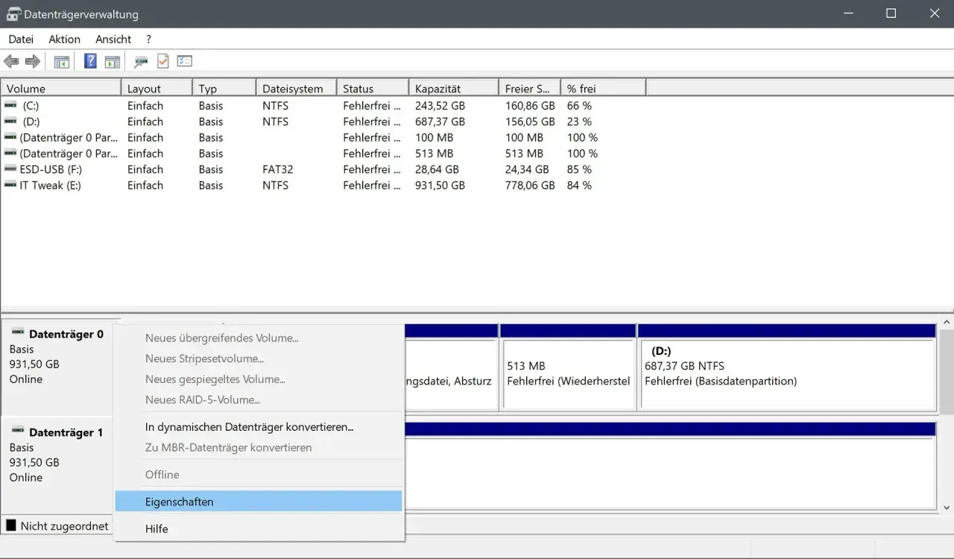Click the forward arrow toolbar icon
This screenshot has height=559, width=954.
point(33,62)
